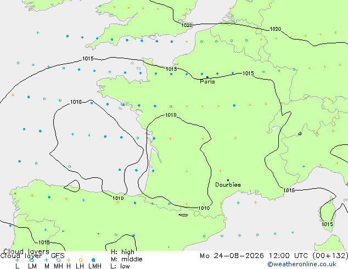
Task: Click the 1010 label on the Basque coast
Action: pos(118,198)
